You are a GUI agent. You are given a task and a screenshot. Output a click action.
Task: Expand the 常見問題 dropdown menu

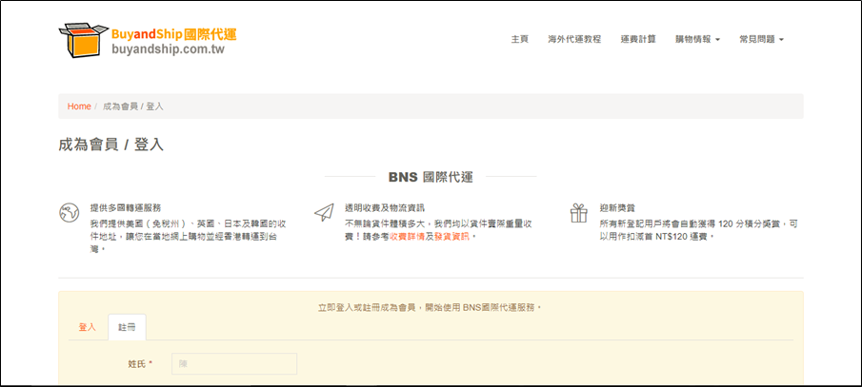click(x=761, y=40)
